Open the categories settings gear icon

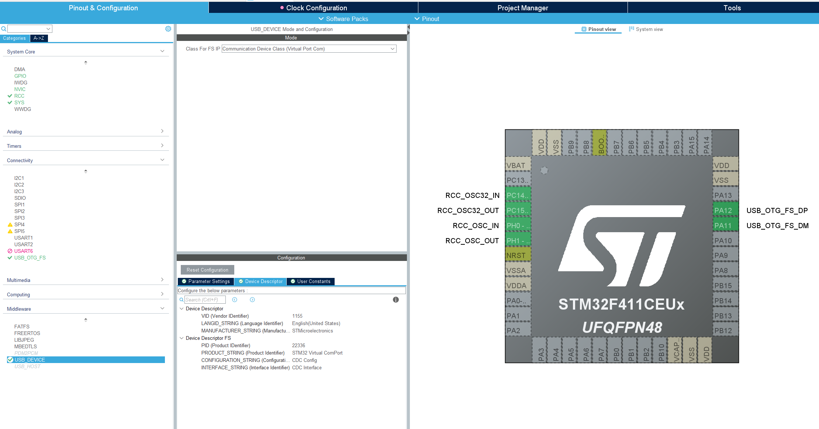[x=168, y=29]
